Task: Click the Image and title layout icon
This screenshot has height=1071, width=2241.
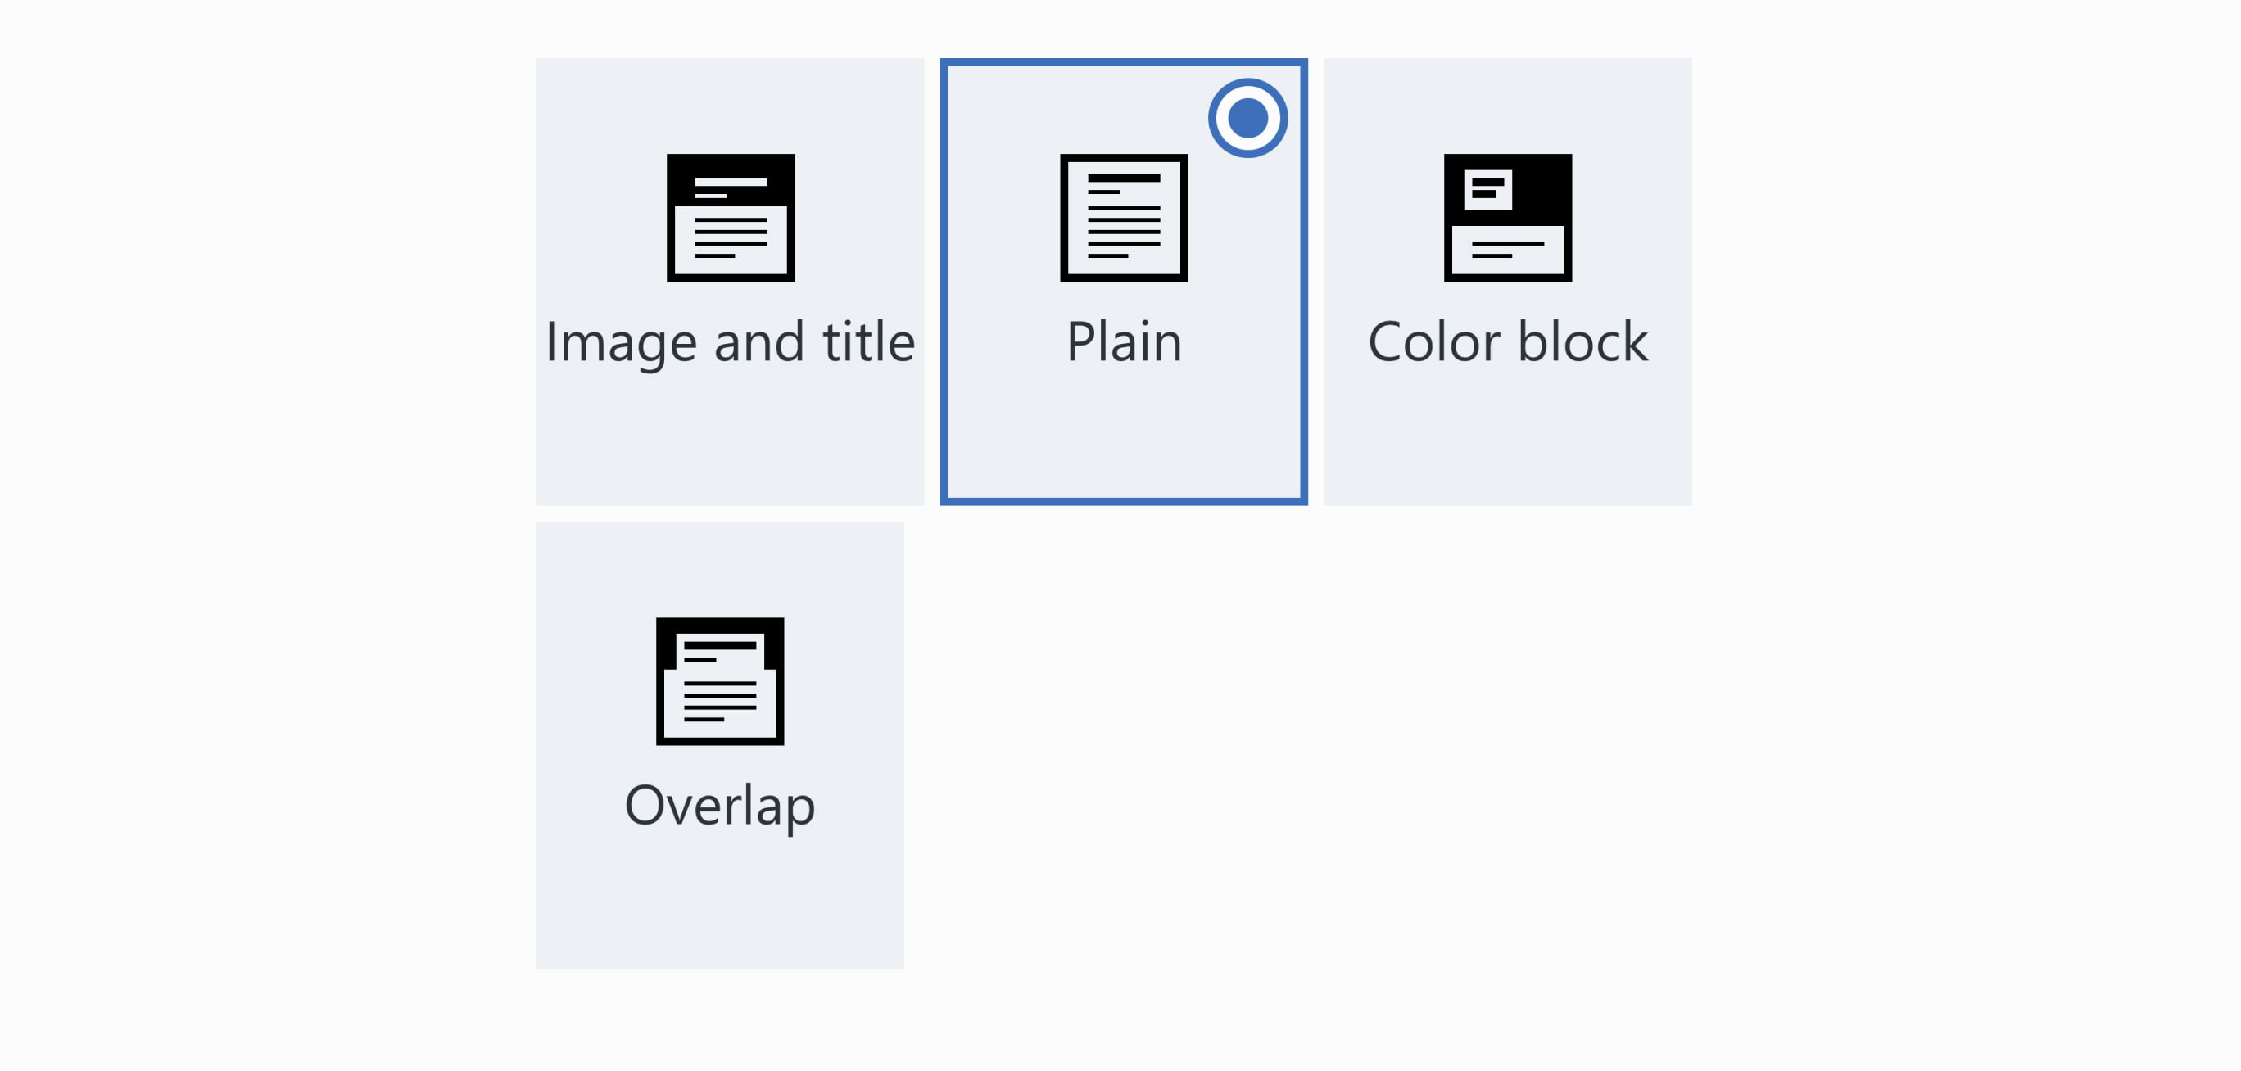Action: tap(730, 217)
